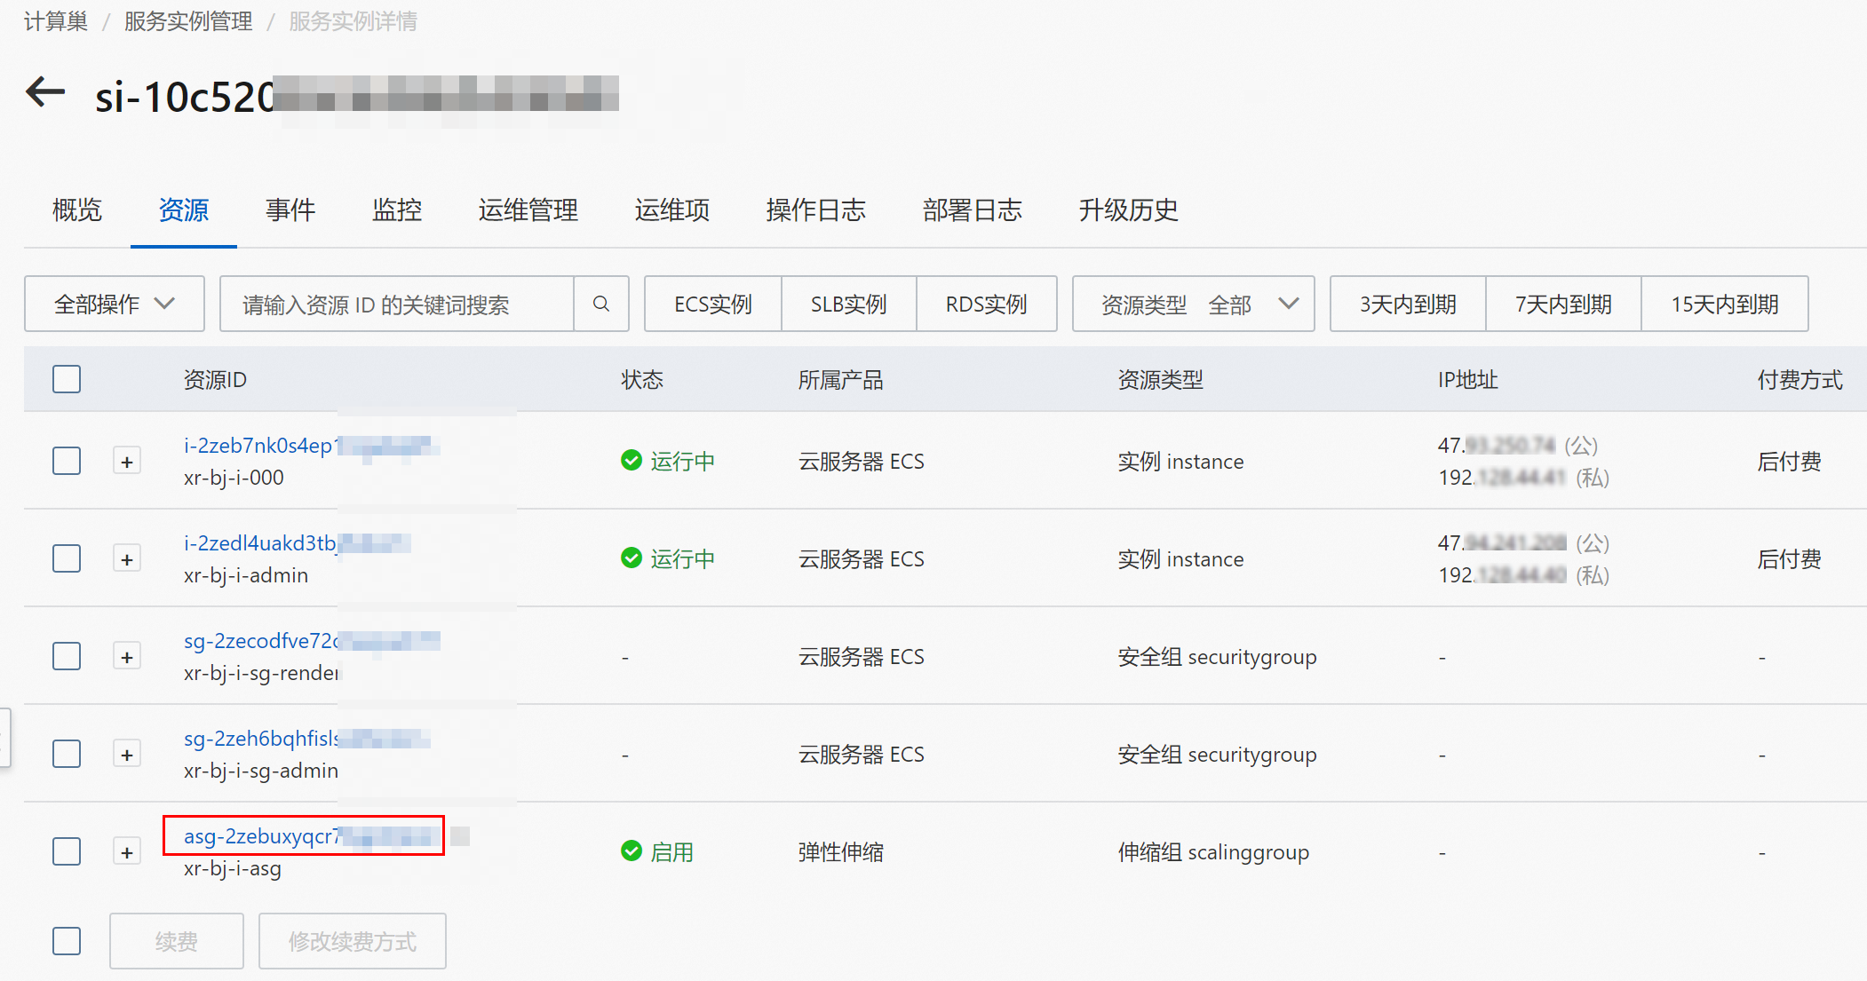
Task: Toggle the bottom checkbox beside 续费
Action: click(x=67, y=941)
